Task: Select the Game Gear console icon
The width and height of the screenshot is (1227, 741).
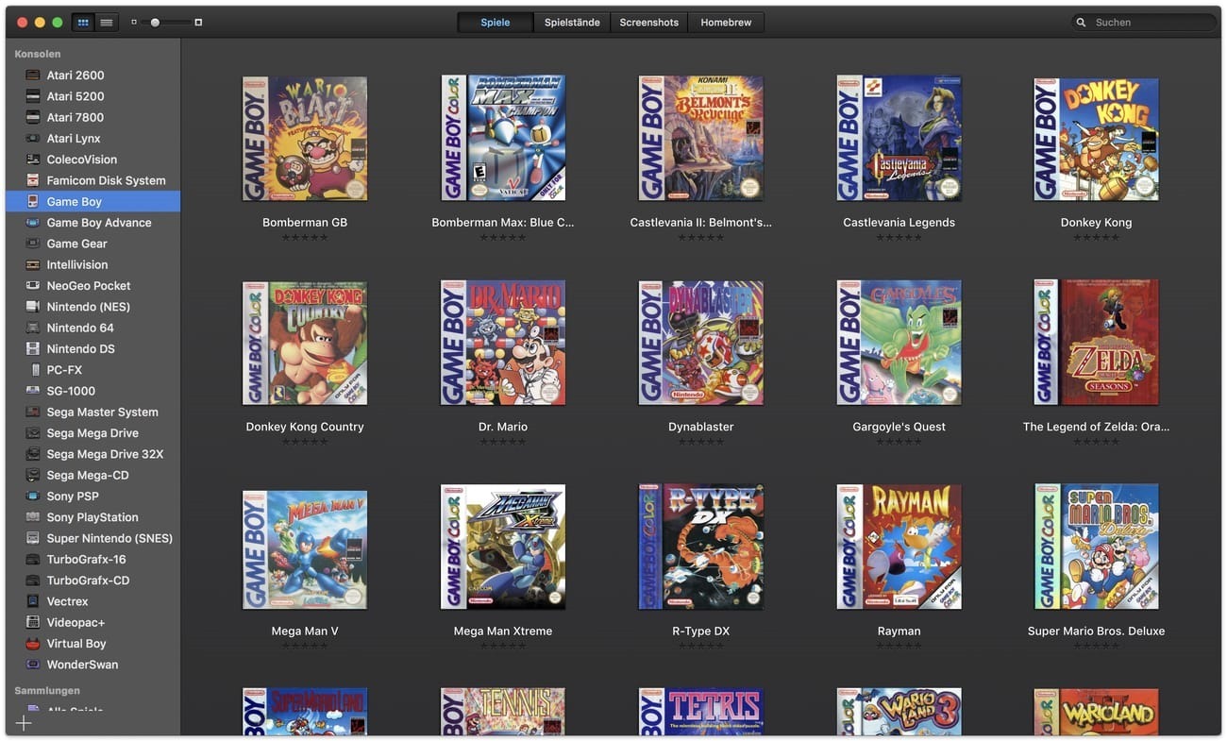Action: click(x=33, y=244)
